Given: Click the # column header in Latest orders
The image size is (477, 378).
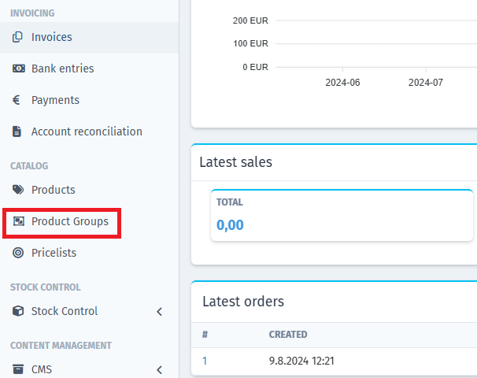Looking at the screenshot, I should coord(205,335).
